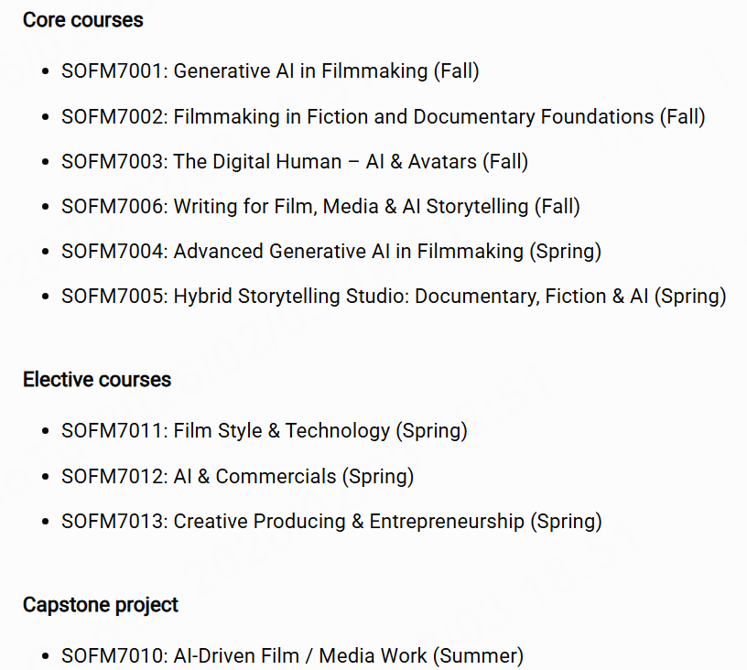
Task: Select SOFM7006 Writing for Film course line
Action: click(x=320, y=207)
